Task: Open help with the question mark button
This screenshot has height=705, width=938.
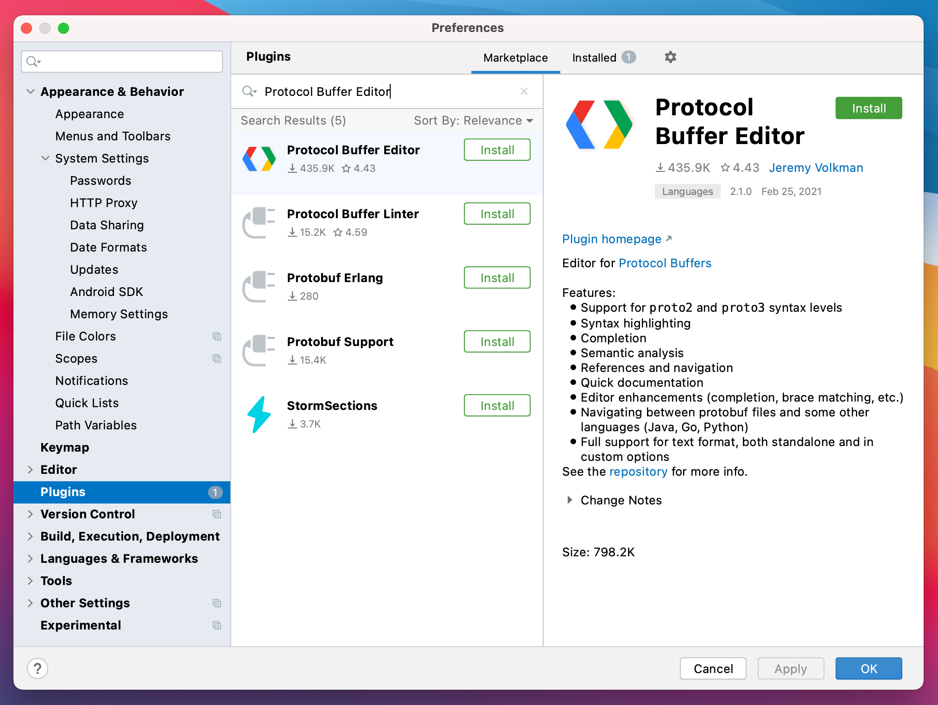Action: tap(38, 668)
